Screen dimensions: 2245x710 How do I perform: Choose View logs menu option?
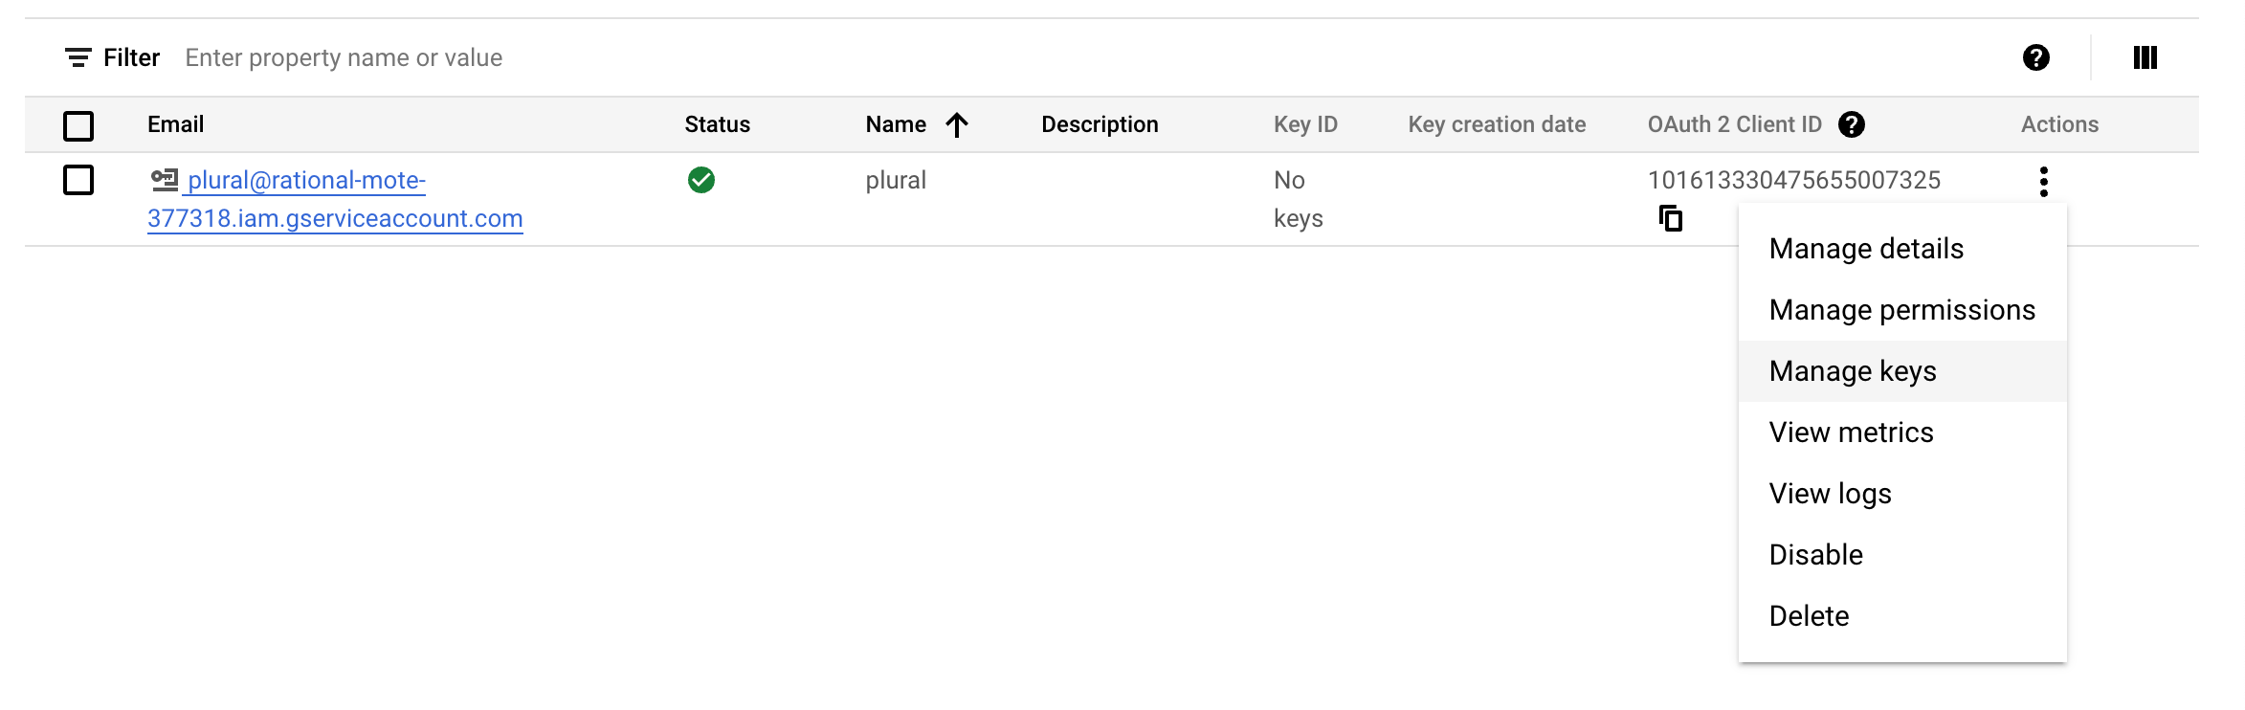[1830, 494]
